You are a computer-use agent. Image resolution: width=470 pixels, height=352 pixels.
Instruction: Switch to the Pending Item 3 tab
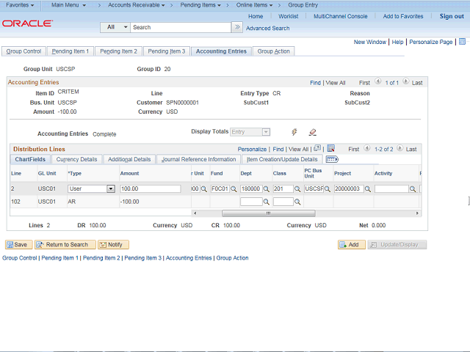[x=167, y=51]
